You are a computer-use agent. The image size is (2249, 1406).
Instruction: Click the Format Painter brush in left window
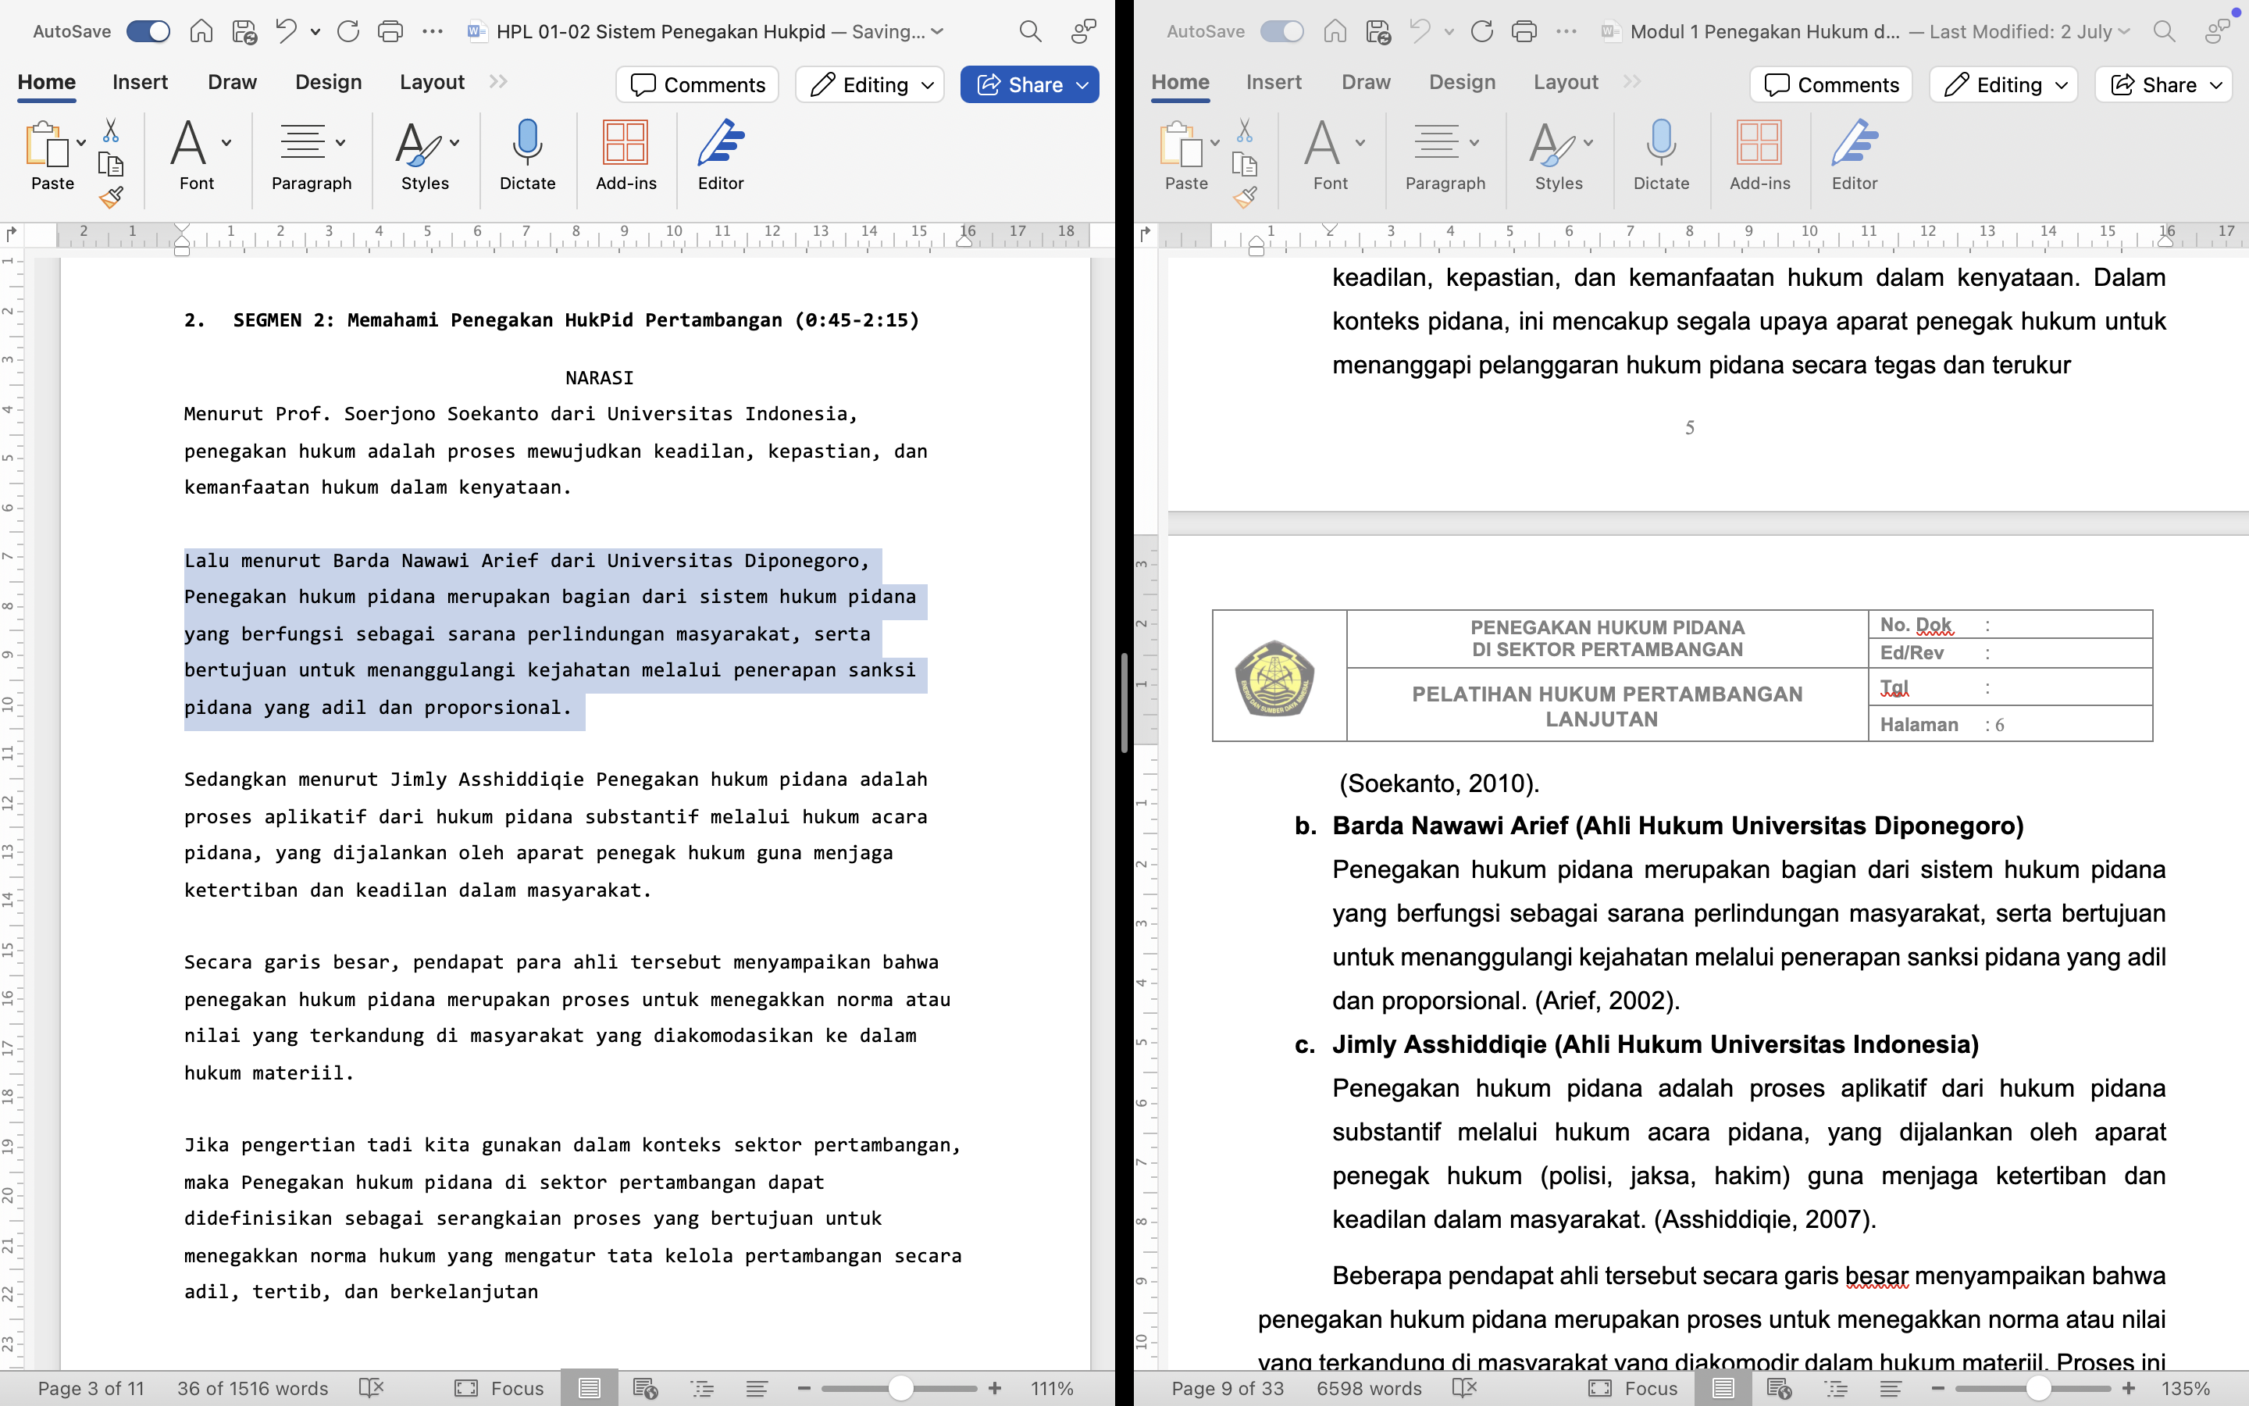tap(111, 197)
